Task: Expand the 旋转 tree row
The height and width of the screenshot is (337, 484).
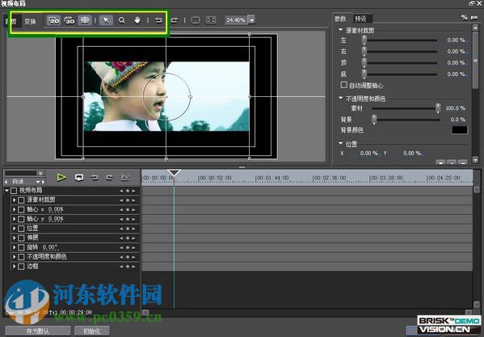Action: pos(15,247)
